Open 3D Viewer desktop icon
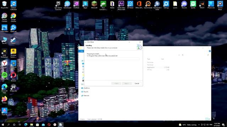Screen dimensions: 227x127 [x=130, y=5]
